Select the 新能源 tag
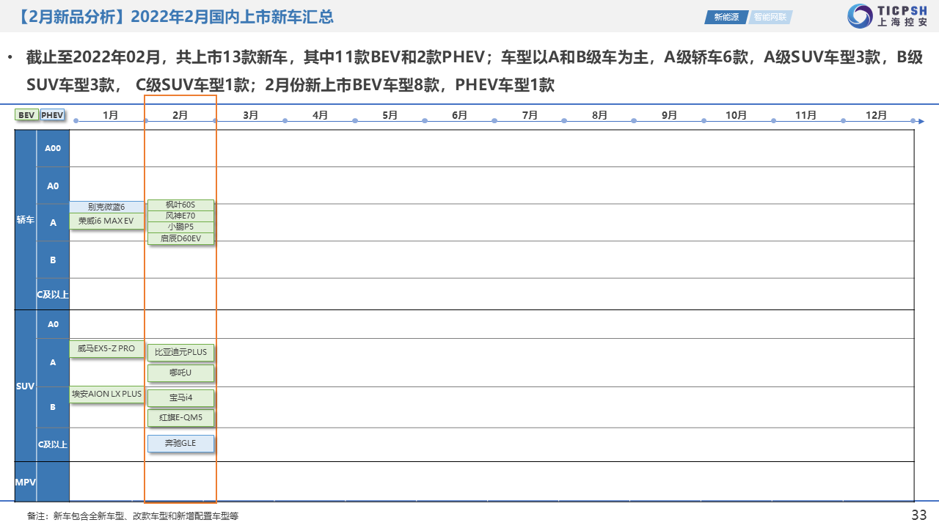This screenshot has height=528, width=939. pos(726,17)
